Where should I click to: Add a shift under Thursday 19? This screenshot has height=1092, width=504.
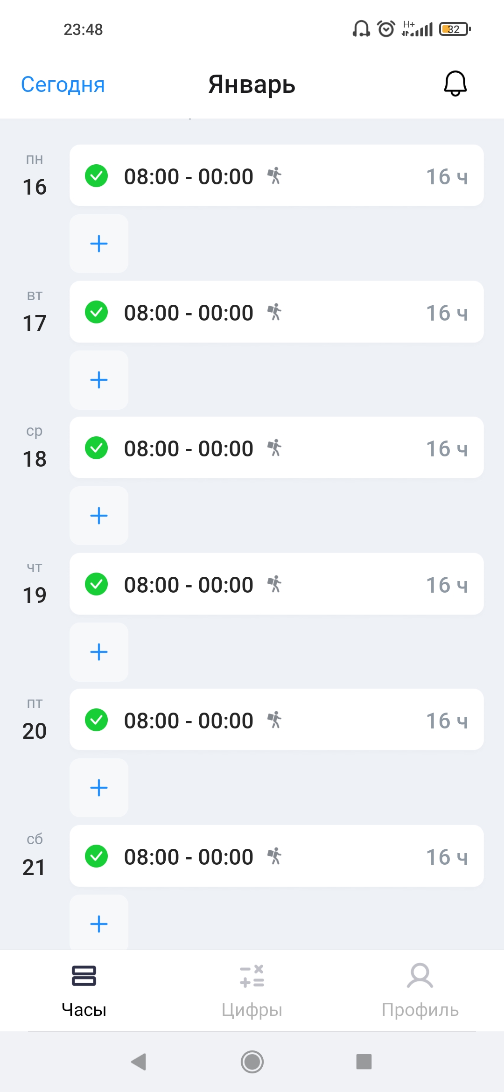99,652
